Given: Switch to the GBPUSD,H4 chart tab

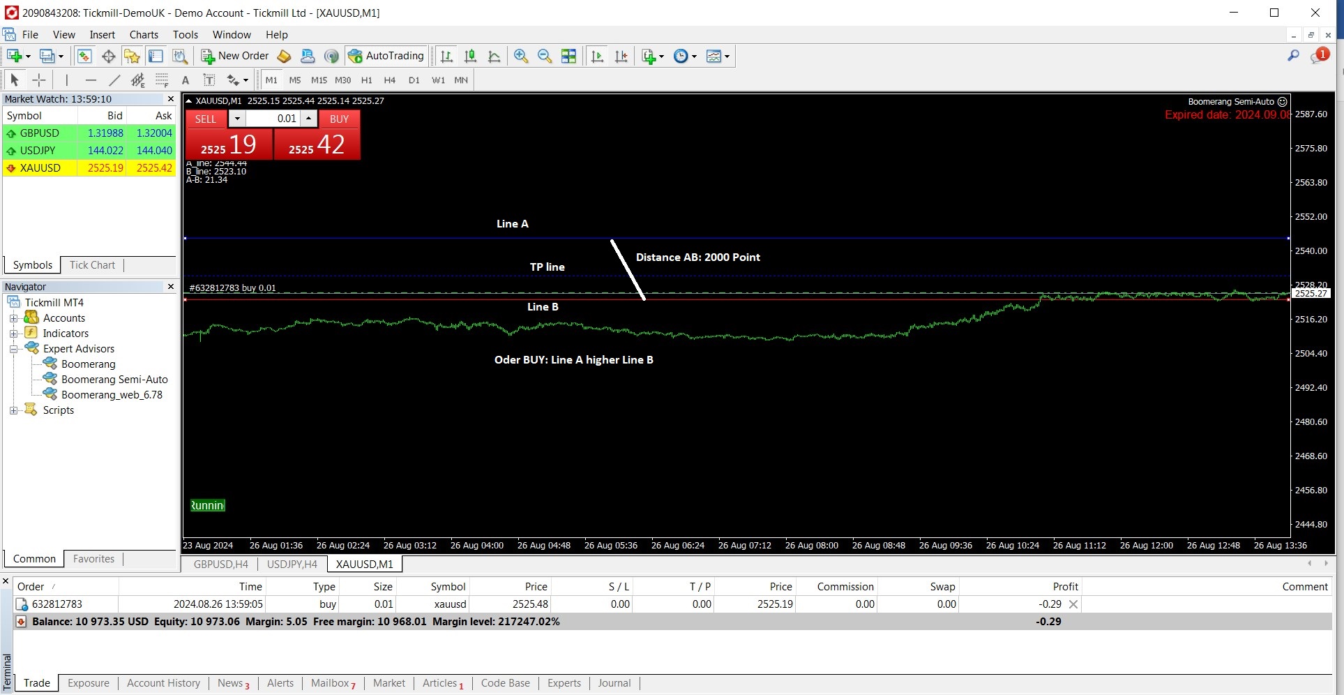Looking at the screenshot, I should tap(220, 564).
